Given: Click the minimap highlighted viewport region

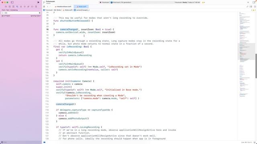Looking at the screenshot, I should click(x=246, y=52).
